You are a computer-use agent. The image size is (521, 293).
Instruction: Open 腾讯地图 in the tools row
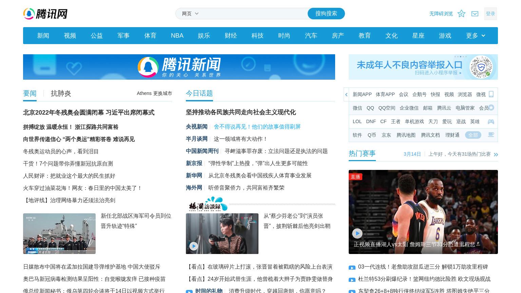[406, 135]
